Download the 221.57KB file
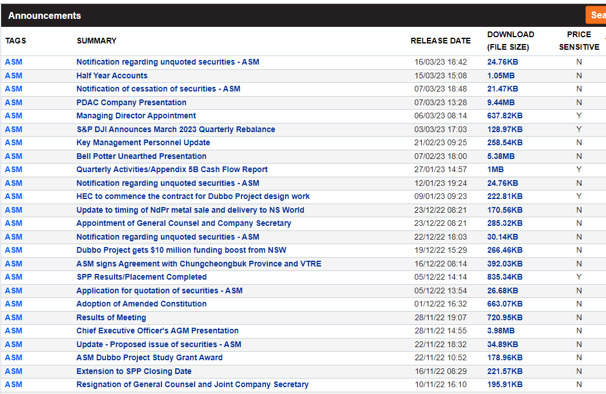 click(x=505, y=371)
